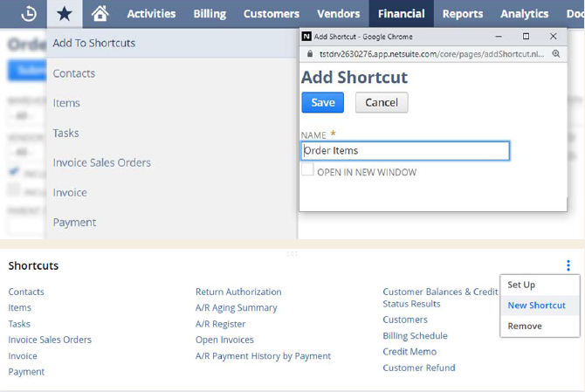
Task: Save the new shortcut
Action: [x=322, y=102]
